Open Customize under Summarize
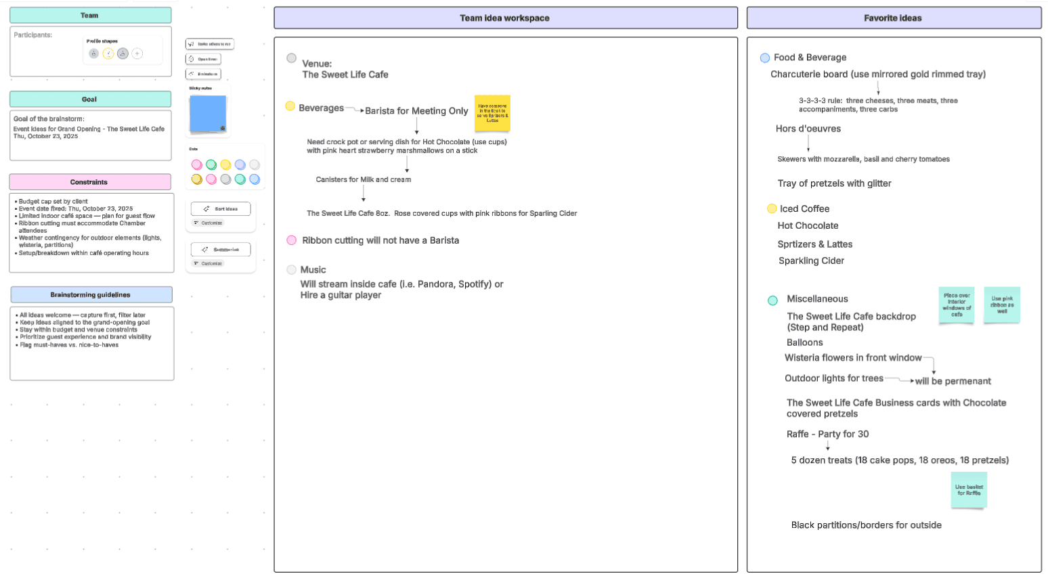 tap(208, 263)
